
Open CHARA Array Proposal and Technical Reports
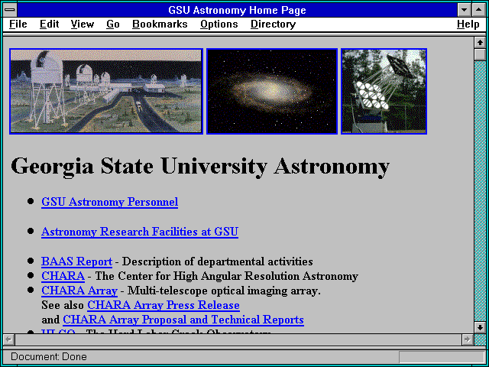pos(183,320)
